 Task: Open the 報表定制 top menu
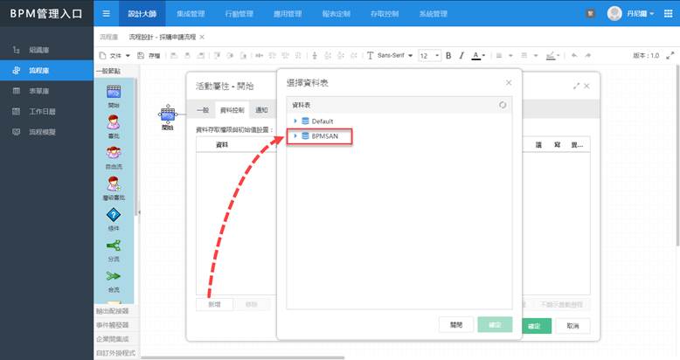tap(337, 13)
